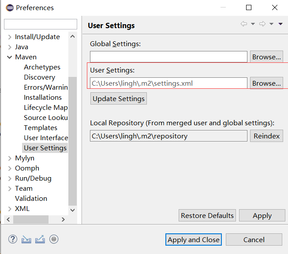Viewport: 288px width, 254px height.
Task: Select the Team preference category
Action: [24, 189]
